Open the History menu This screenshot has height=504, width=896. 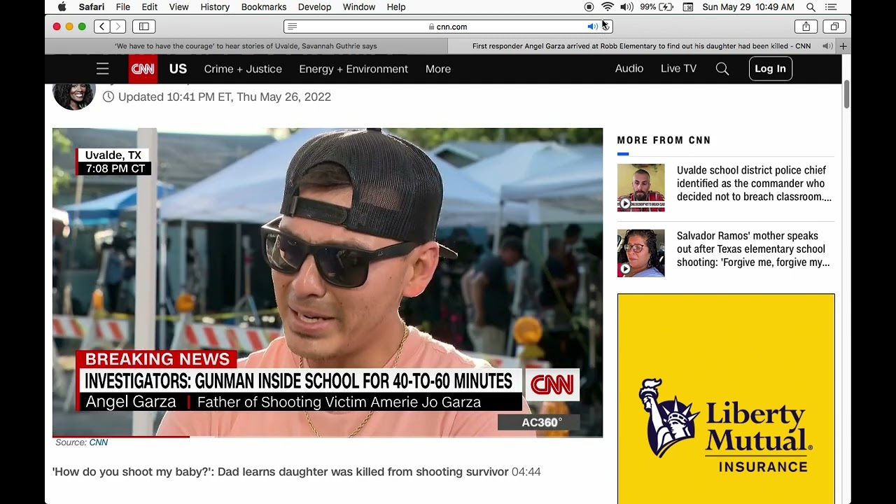215,7
